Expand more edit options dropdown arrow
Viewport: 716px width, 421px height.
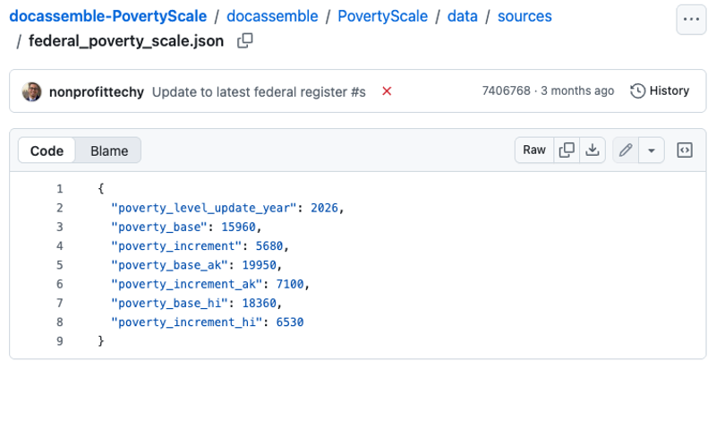[x=652, y=150]
